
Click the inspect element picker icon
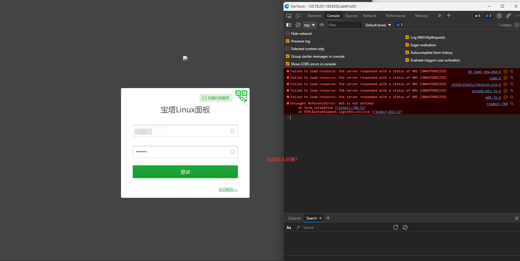[x=289, y=16]
